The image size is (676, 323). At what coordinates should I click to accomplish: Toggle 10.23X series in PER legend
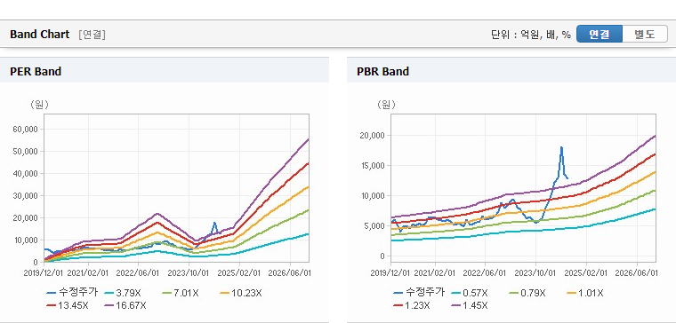point(240,293)
